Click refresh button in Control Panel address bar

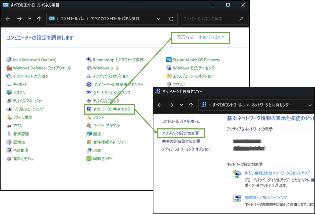(x=171, y=19)
